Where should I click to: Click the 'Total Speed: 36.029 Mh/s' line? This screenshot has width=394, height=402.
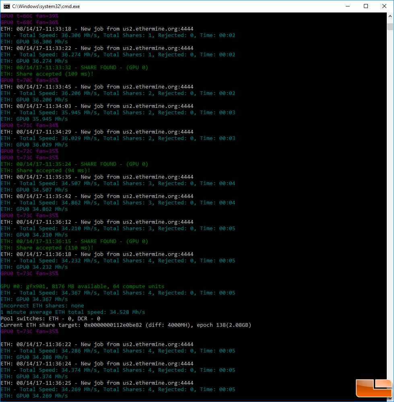(x=118, y=138)
